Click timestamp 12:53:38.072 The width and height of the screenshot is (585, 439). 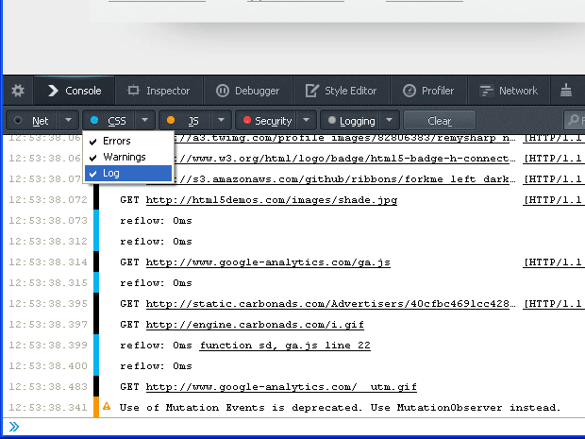(x=48, y=200)
